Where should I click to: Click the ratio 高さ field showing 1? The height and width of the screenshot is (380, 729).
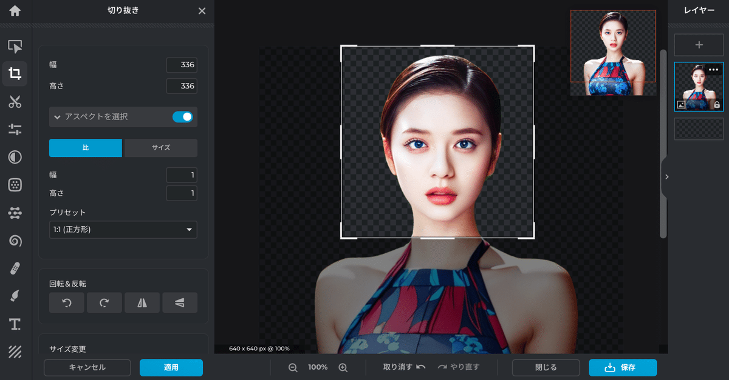tap(182, 193)
